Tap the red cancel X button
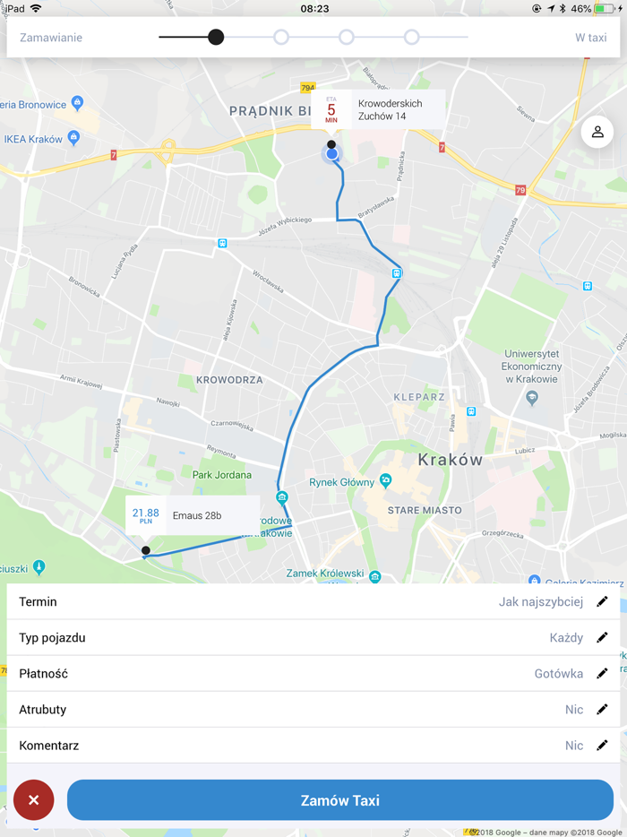 click(x=34, y=799)
